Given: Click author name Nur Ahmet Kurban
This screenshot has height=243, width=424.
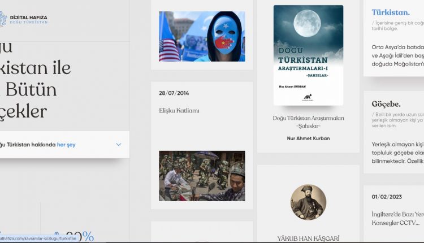Looking at the screenshot, I should pyautogui.click(x=308, y=138).
